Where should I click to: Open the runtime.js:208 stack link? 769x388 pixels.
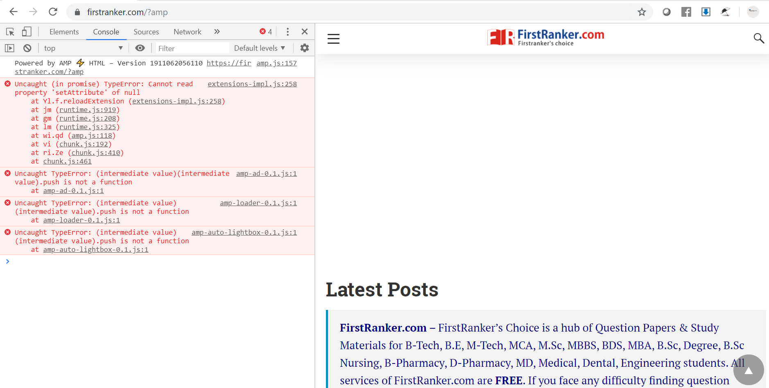(x=88, y=118)
